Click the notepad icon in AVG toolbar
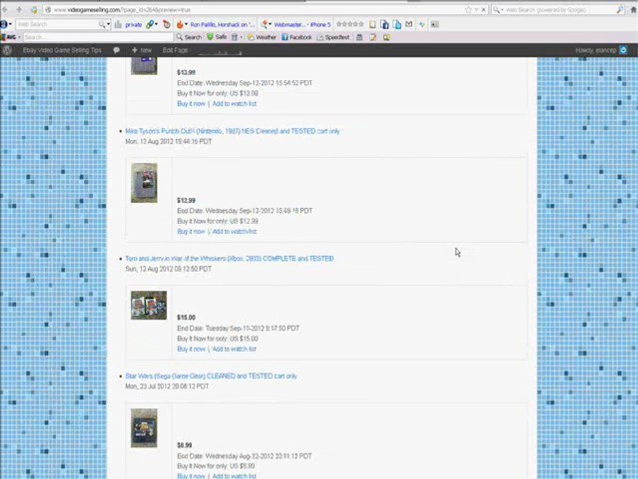This screenshot has height=479, width=638. tap(373, 37)
